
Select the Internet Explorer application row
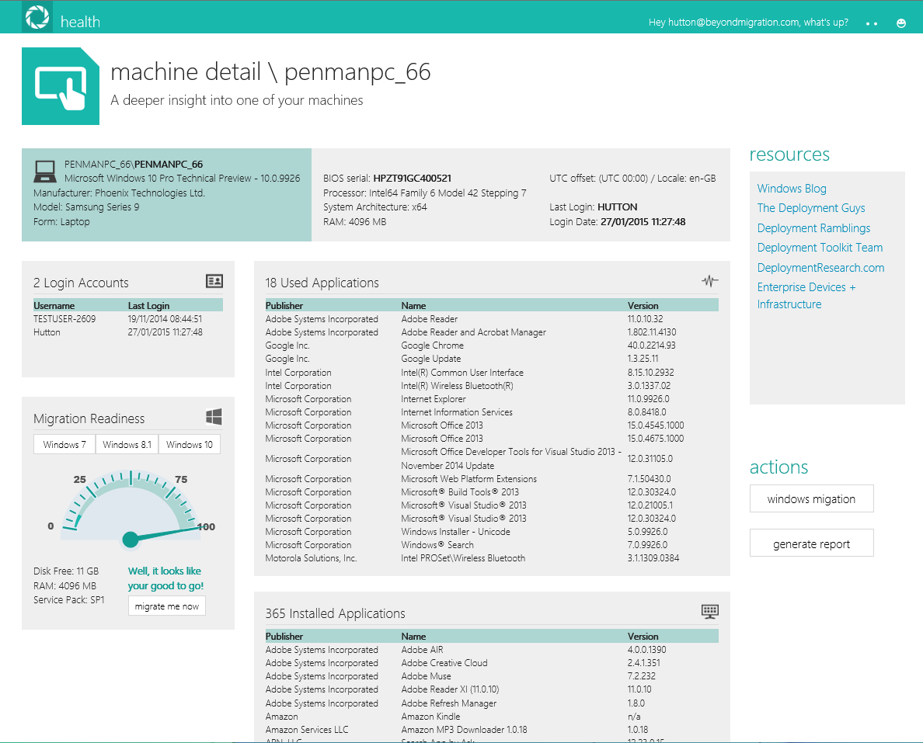pos(492,399)
